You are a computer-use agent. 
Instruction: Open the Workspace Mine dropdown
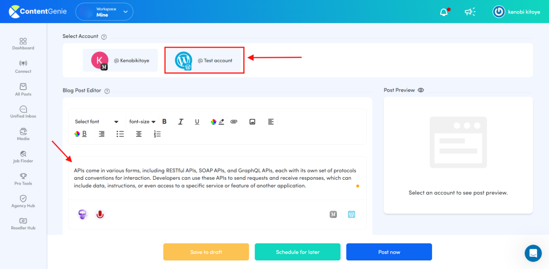(105, 12)
